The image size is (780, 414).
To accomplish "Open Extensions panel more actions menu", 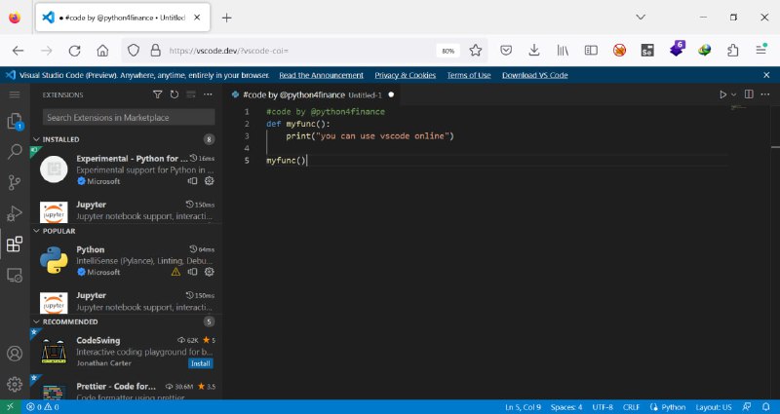I will pos(208,94).
